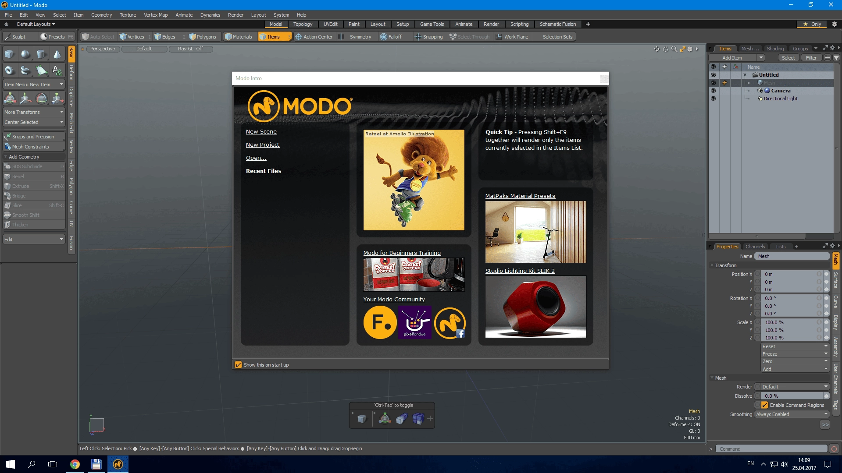Toggle visibility of the Camera item

(713, 91)
